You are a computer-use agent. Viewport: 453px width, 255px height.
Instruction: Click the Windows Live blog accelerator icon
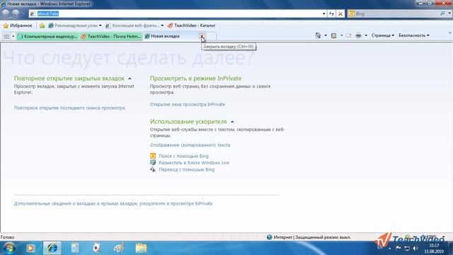pyautogui.click(x=153, y=162)
